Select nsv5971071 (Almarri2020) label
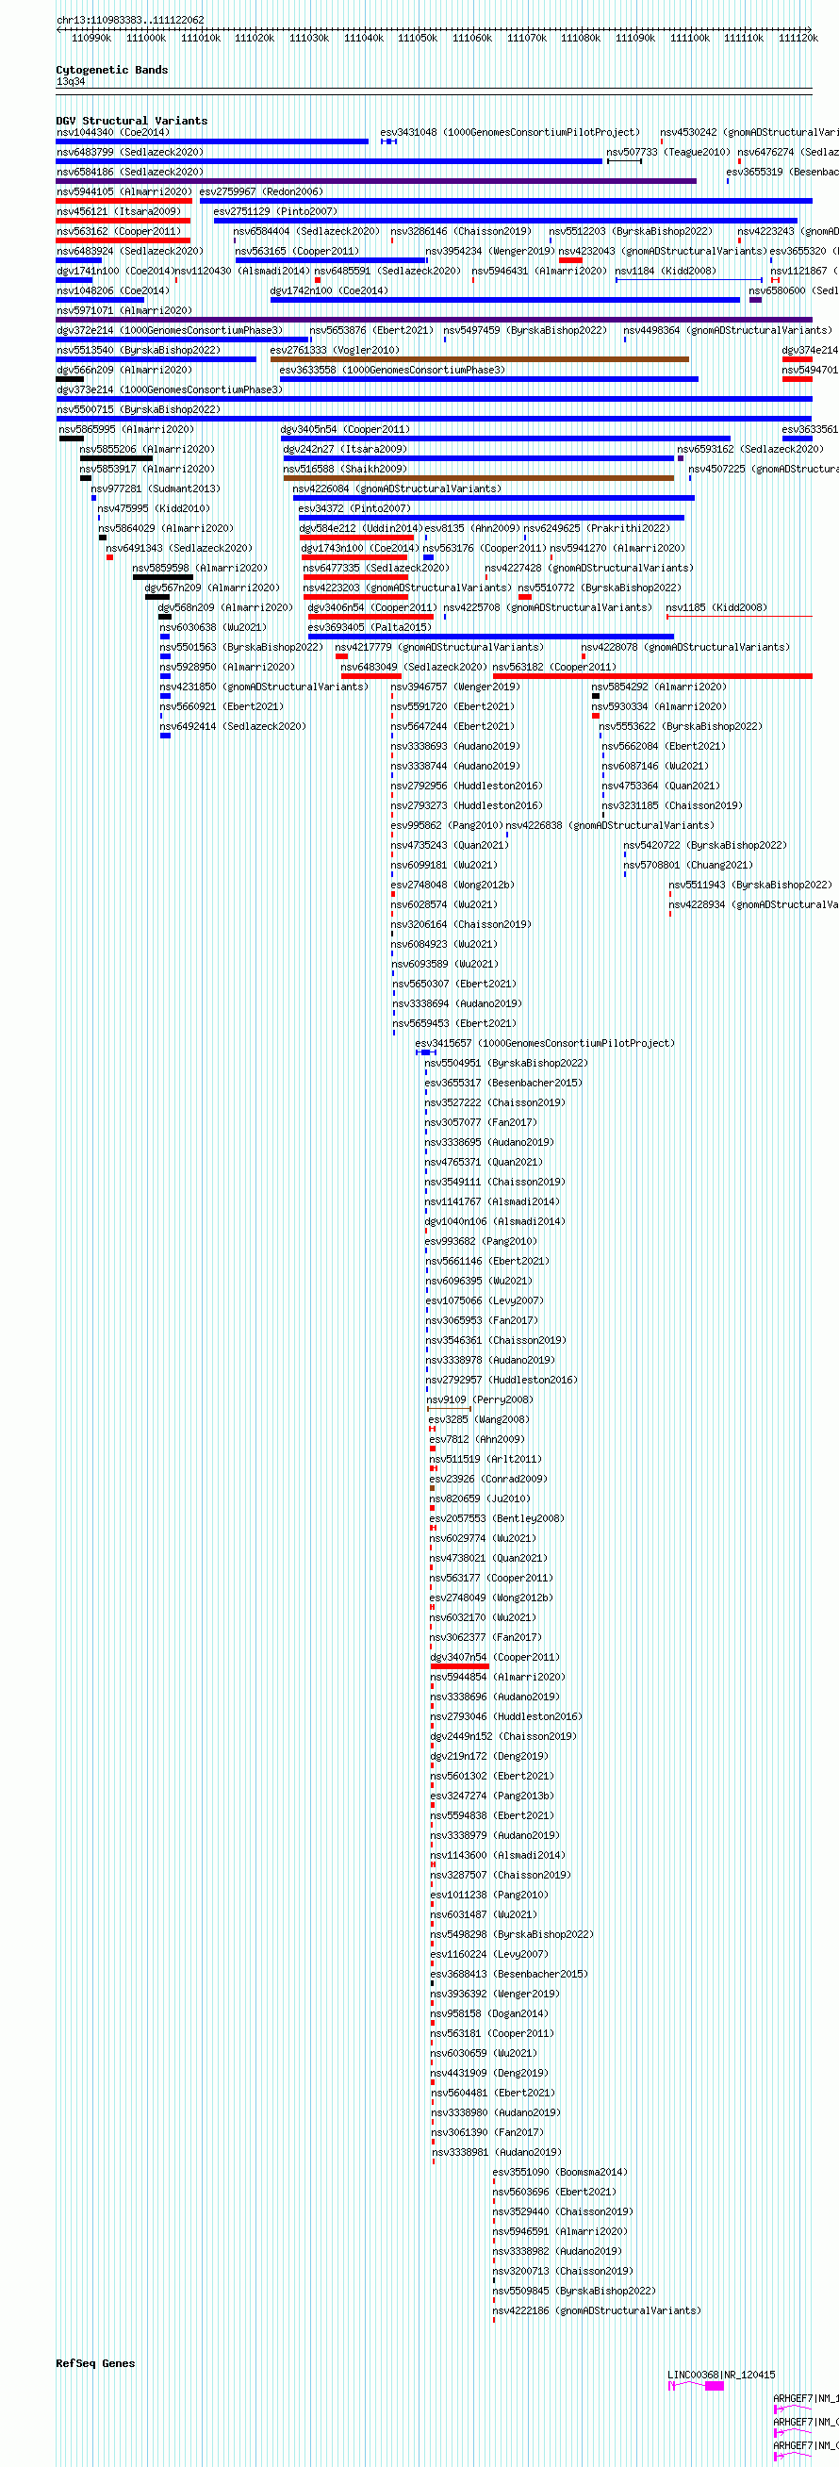The height and width of the screenshot is (2467, 839). pos(124,310)
